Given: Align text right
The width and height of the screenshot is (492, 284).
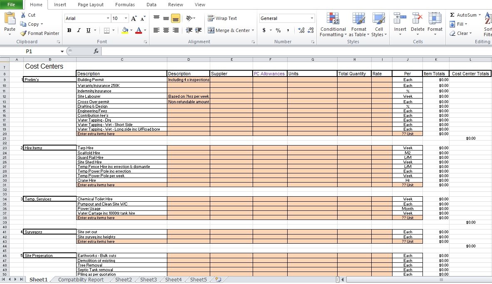Looking at the screenshot, I should point(176,30).
